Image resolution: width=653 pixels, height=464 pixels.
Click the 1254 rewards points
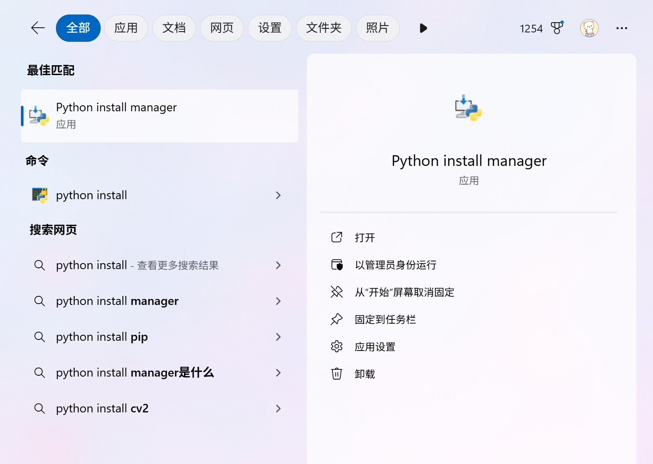531,29
